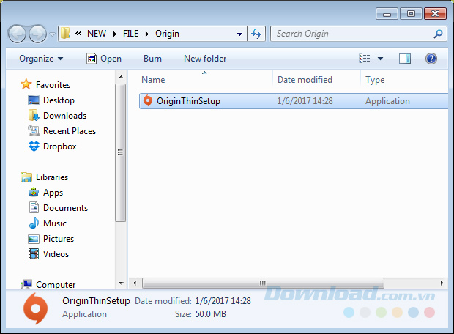Screen dimensions: 454x334
Task: Click the navigation pane vertical scrollbar thumb
Action: coord(120,152)
